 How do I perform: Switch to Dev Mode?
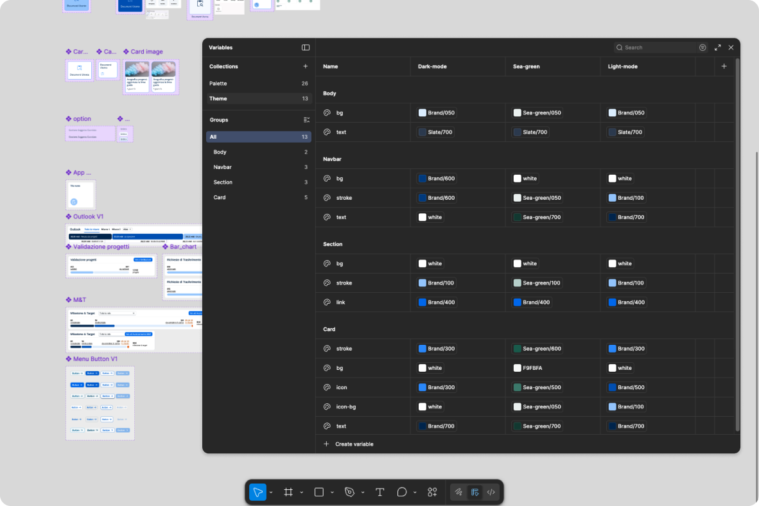(x=475, y=492)
